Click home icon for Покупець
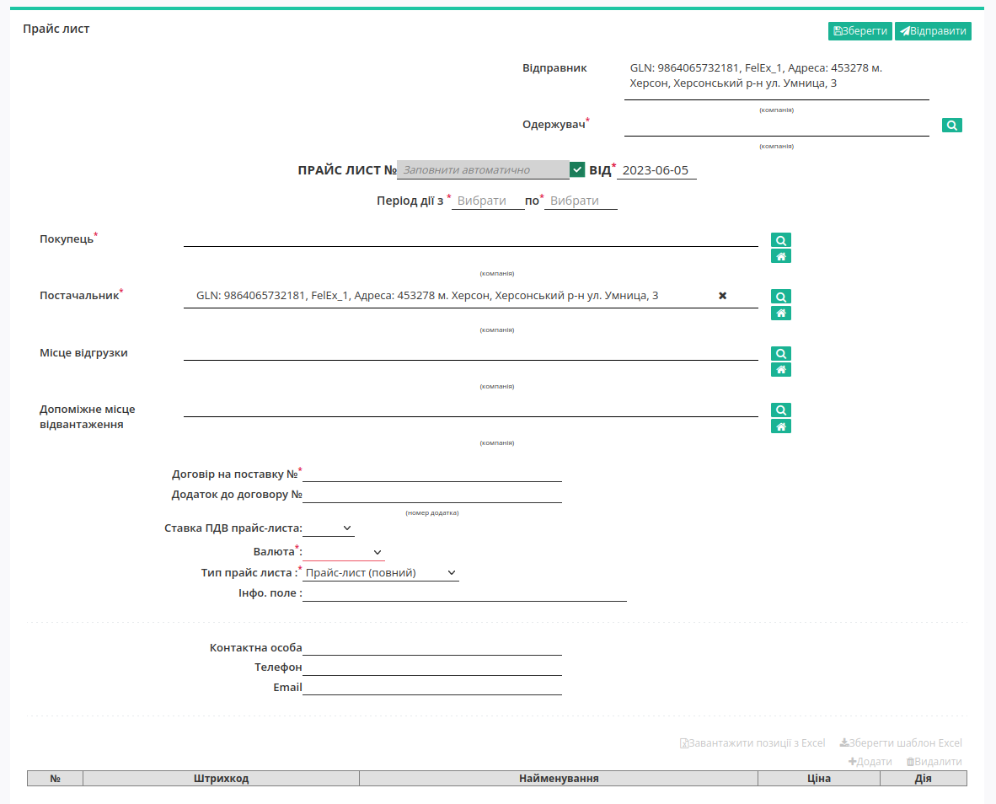Screen dimensions: 996x804 click(x=780, y=256)
